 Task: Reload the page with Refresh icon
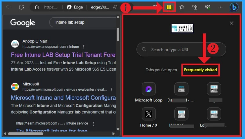tap(21, 7)
